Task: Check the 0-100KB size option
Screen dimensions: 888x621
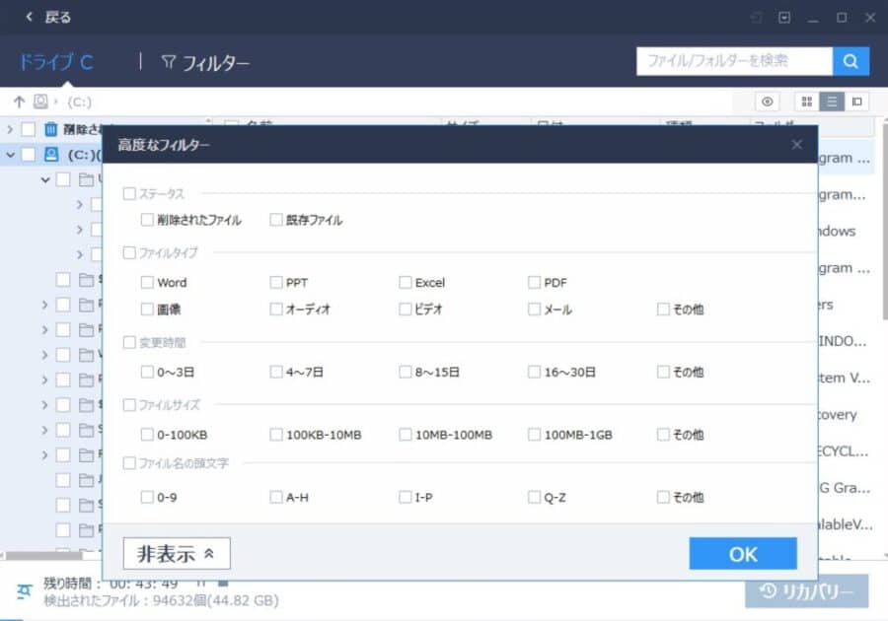Action: click(x=147, y=435)
